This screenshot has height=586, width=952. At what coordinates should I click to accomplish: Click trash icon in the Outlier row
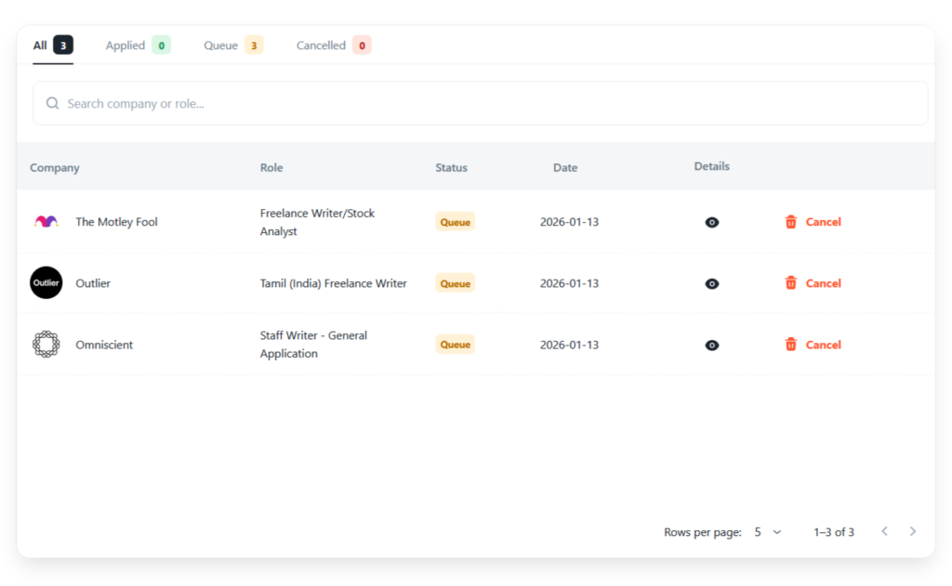[791, 283]
